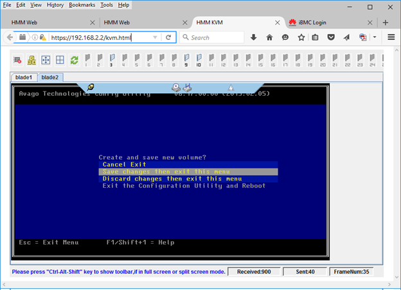Open blade slot 3 blue flag
The width and height of the screenshot is (401, 290).
112,60
